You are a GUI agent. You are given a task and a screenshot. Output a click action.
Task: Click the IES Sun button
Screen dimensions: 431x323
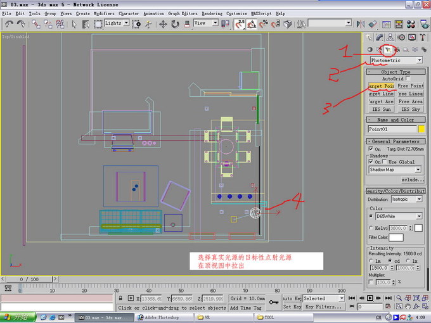381,109
